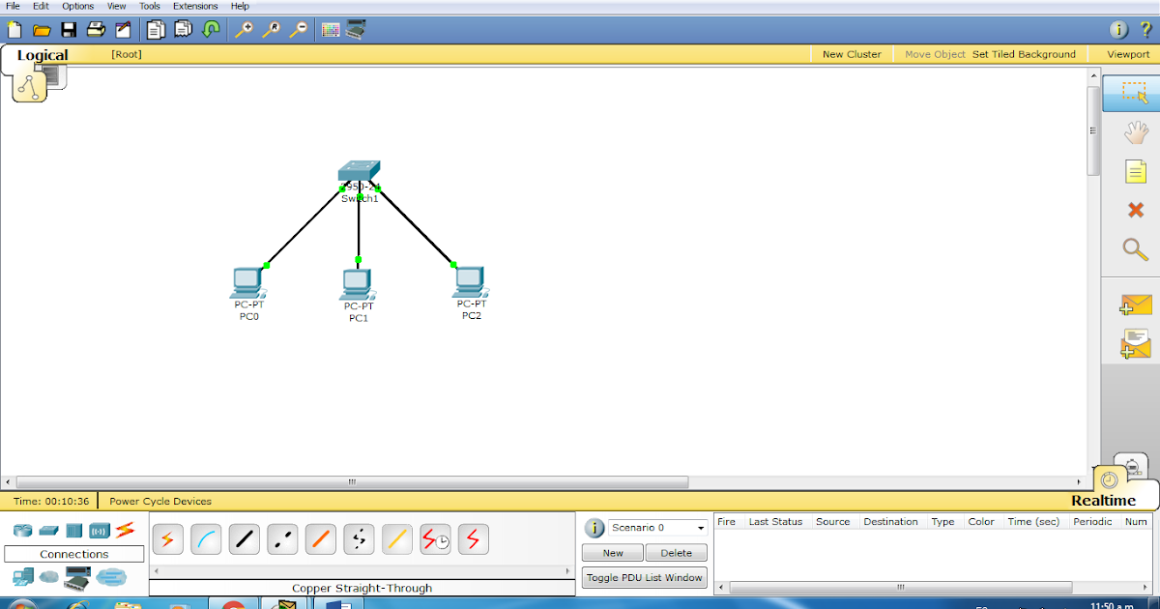
Task: Choose the Automatic connection lightning icon
Action: coord(167,538)
